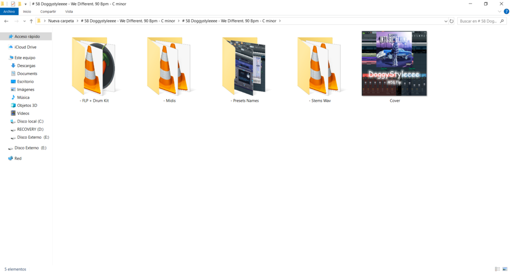Open the Quick Access Toolbar customize dropdown
This screenshot has height=273, width=510.
coord(25,4)
